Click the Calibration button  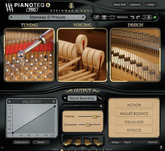tap(21, 142)
